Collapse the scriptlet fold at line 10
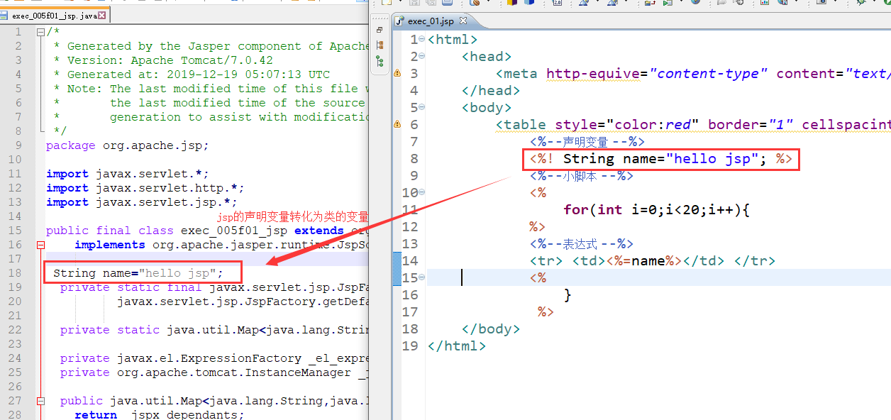 423,193
